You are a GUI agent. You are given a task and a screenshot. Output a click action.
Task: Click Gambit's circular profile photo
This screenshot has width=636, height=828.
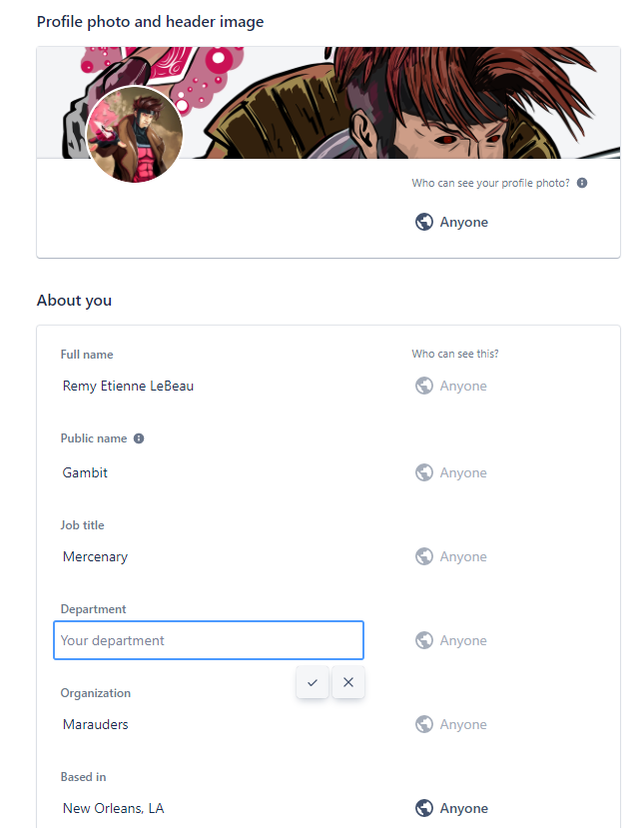134,134
